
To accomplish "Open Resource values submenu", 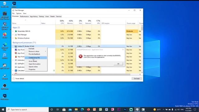I will pos(36,51).
